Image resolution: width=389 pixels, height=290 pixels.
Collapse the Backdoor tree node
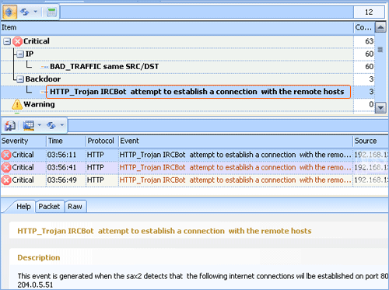tap(20, 79)
